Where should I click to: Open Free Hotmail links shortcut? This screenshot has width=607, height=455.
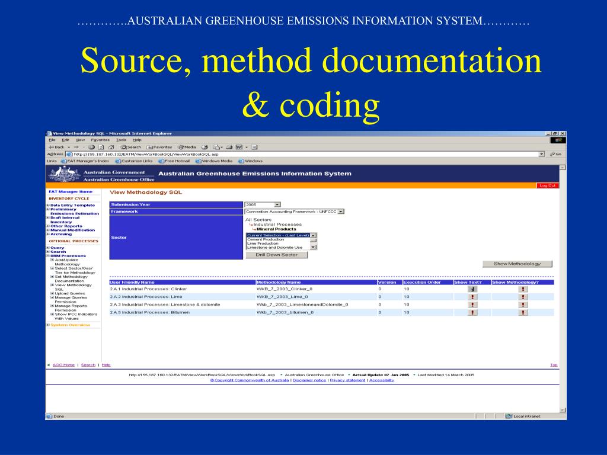pos(174,161)
